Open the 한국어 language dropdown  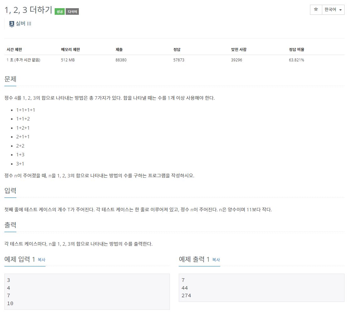[x=333, y=9]
